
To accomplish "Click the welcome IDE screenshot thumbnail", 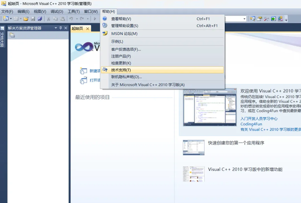I will tap(210, 107).
